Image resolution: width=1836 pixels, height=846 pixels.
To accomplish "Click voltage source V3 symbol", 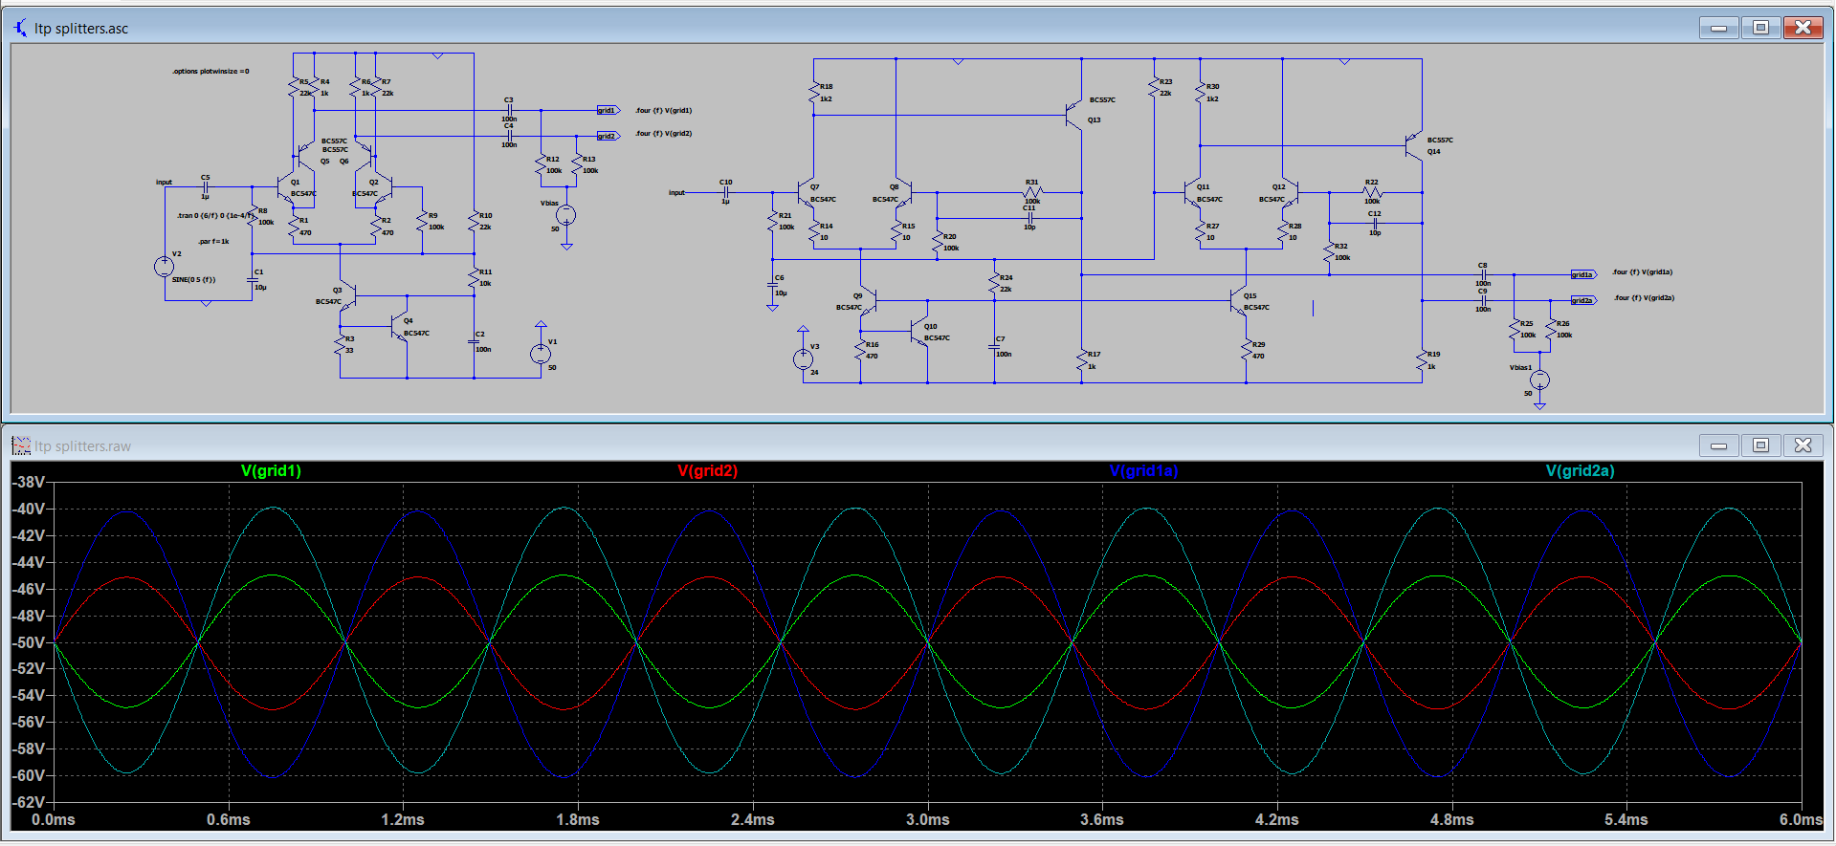I will [803, 358].
